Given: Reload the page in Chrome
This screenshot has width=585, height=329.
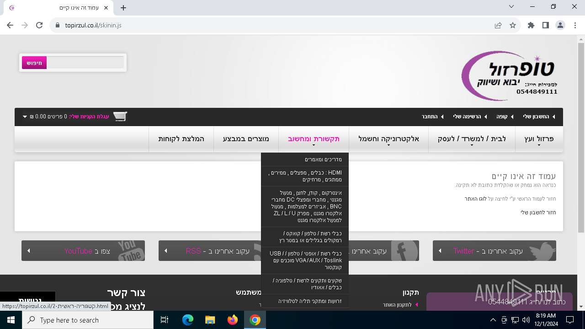Looking at the screenshot, I should click(39, 26).
